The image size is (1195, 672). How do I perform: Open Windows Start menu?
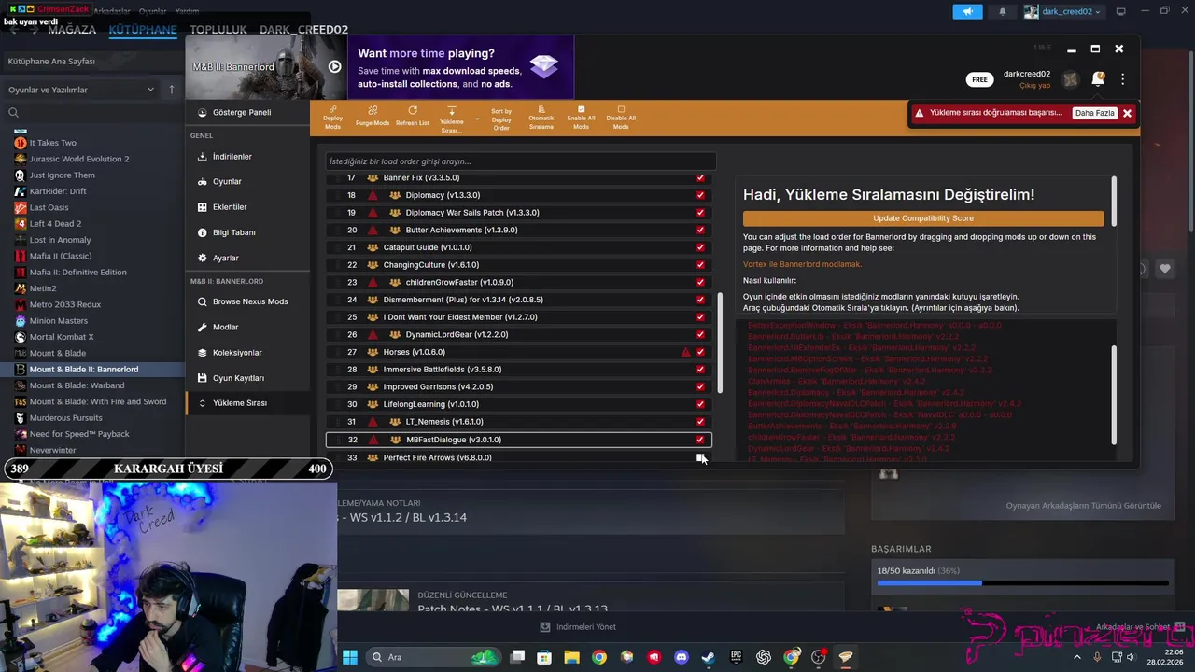pos(350,657)
